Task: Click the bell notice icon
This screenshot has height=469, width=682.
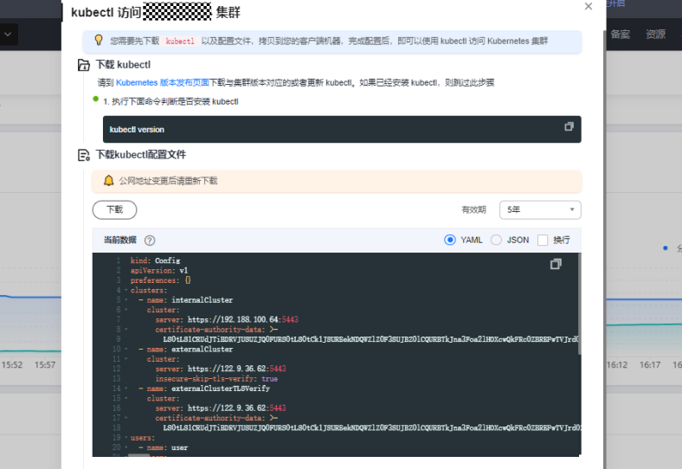Action: click(109, 181)
